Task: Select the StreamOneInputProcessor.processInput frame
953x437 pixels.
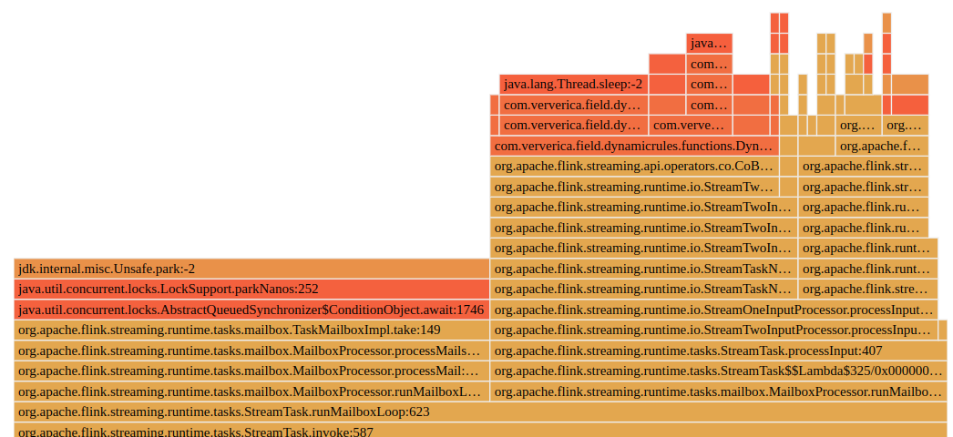Action: (x=713, y=310)
